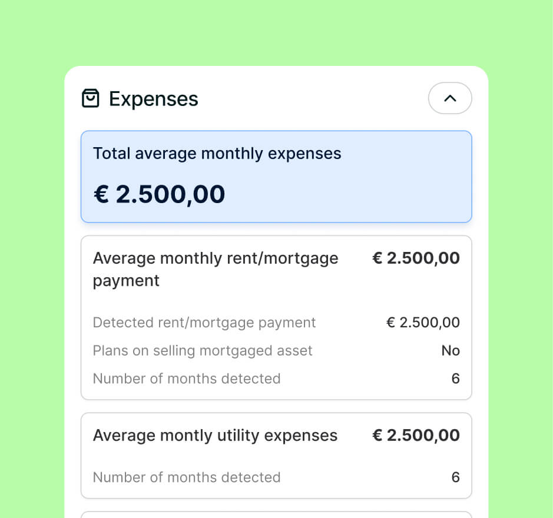Click the utility expenses € 2.500,00 value
Image resolution: width=553 pixels, height=518 pixels.
[416, 436]
